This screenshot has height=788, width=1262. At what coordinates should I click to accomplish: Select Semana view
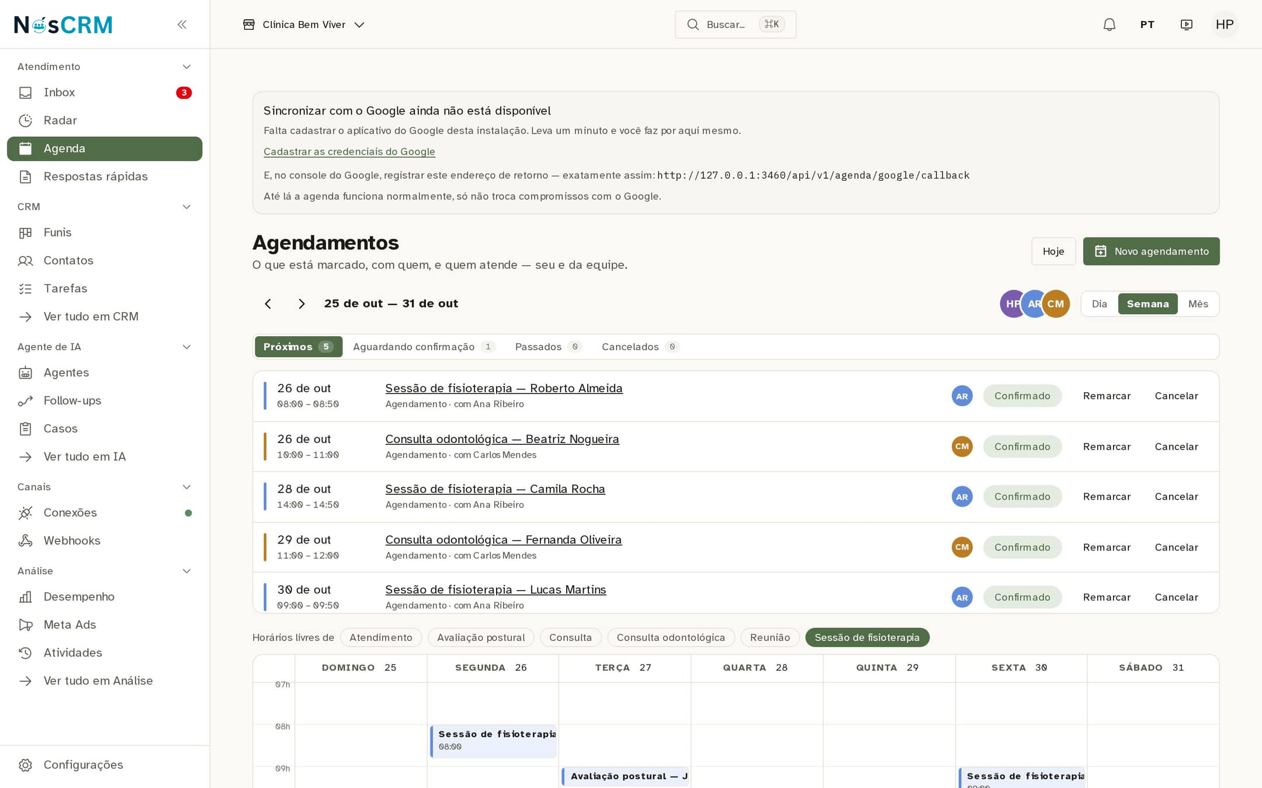pos(1147,304)
